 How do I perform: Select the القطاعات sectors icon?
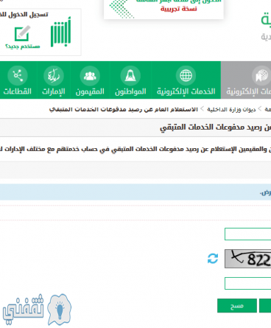point(18,75)
